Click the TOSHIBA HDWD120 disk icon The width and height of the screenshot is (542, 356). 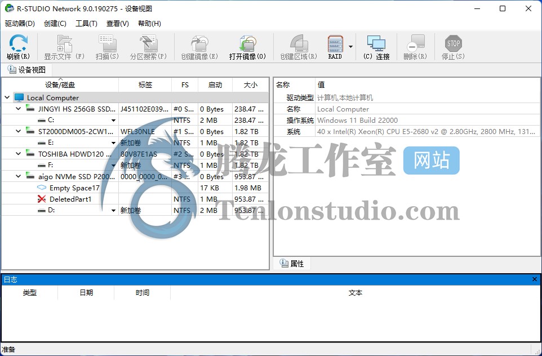point(30,153)
